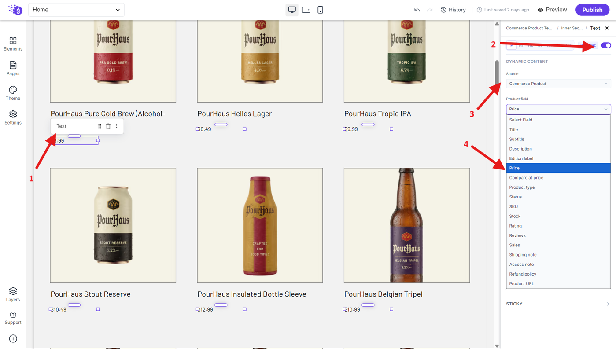
Task: Click the redo arrow icon
Action: 430,10
